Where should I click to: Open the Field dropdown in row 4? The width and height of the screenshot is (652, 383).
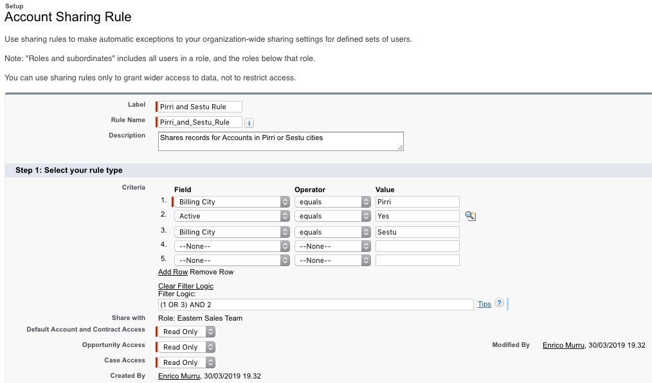[232, 246]
